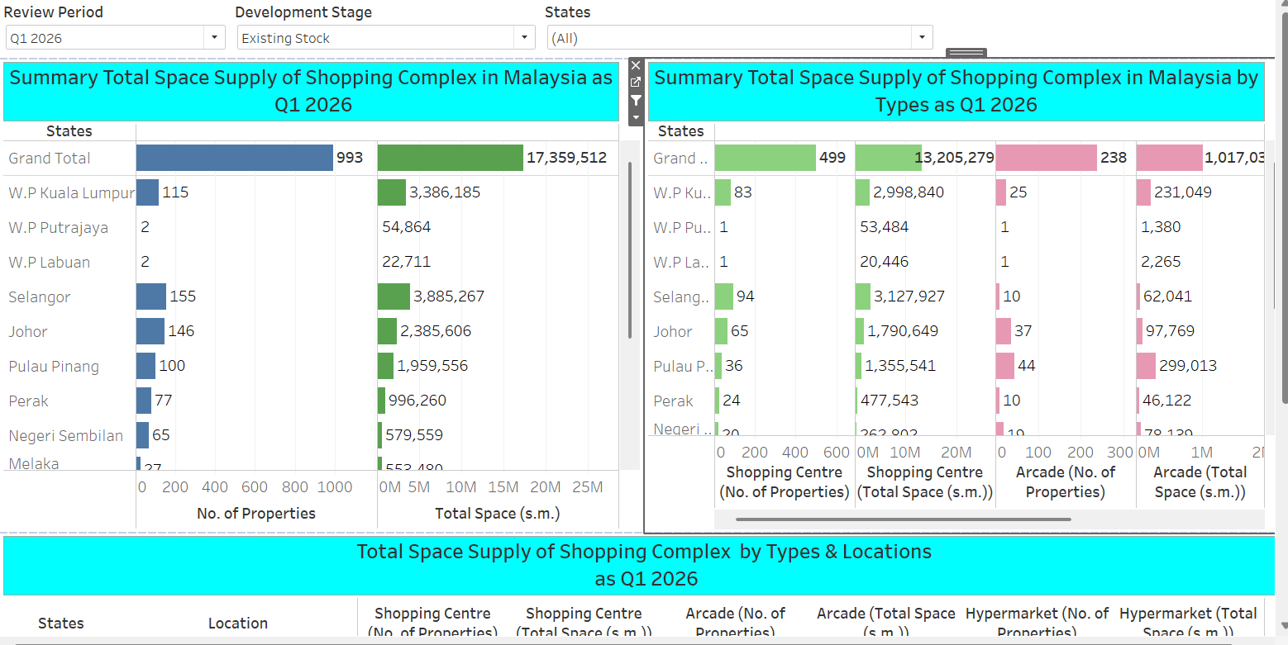Screen dimensions: 1288x645
Task: Click the value 996,260 for Perak
Action: point(417,401)
